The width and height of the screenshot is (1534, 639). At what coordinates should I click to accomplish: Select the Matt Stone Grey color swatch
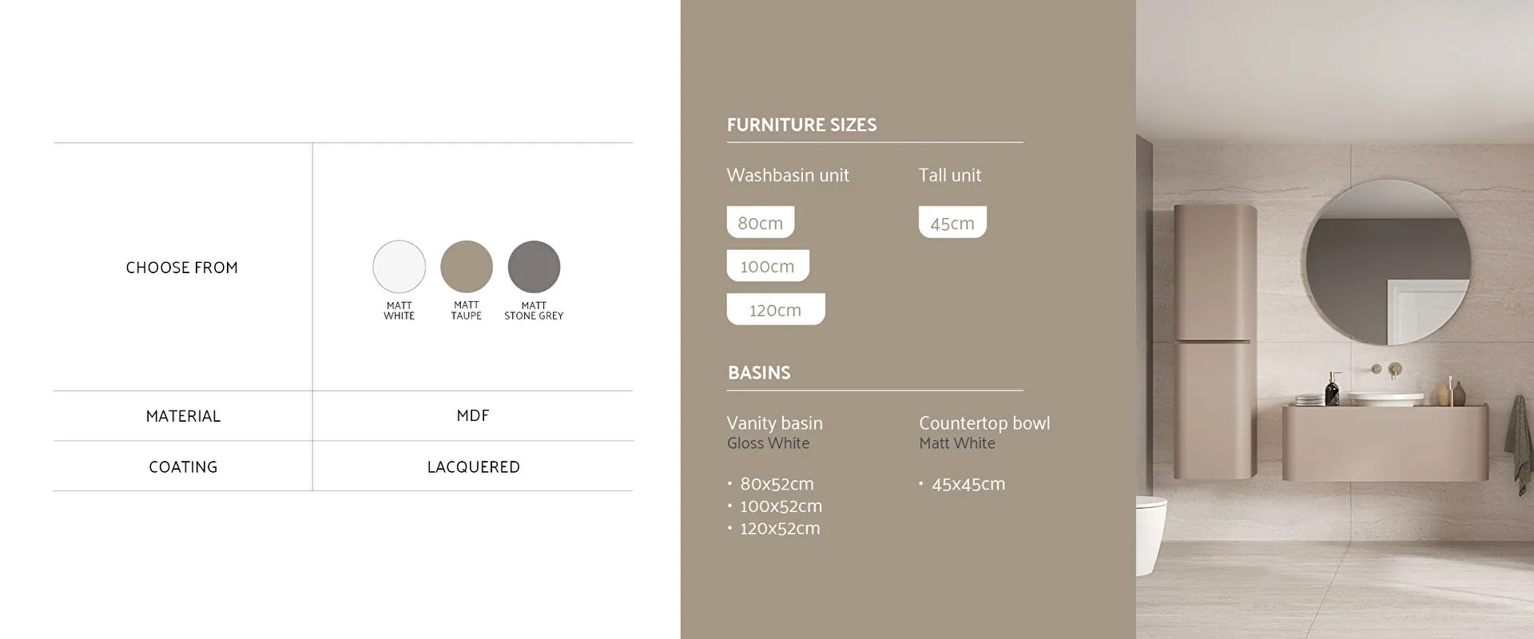coord(534,267)
